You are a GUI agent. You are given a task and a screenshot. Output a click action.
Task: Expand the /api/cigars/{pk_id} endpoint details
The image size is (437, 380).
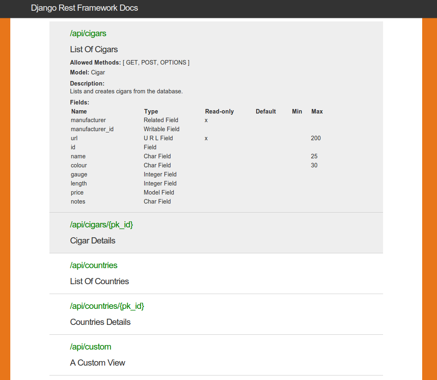[x=101, y=225]
